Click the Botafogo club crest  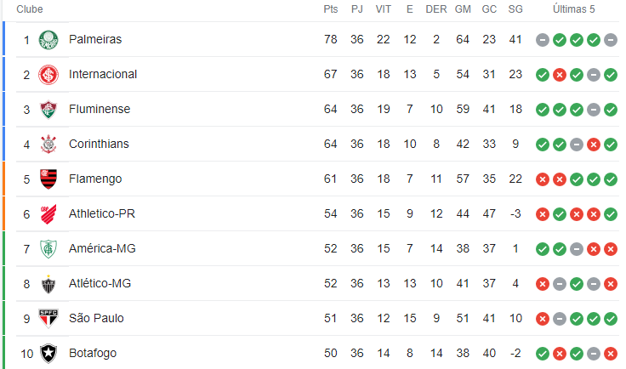coord(48,354)
